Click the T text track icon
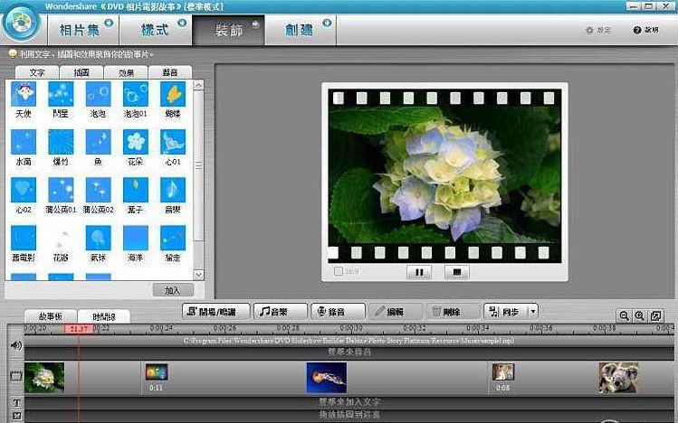Screen dimensions: 678x423 [16, 403]
